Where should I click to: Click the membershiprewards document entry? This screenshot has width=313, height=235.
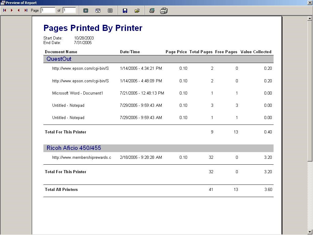(x=82, y=158)
